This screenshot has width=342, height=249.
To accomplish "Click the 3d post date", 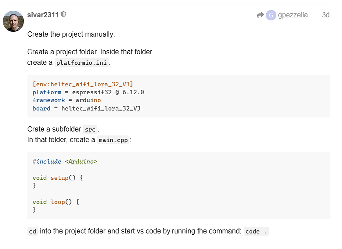I will point(326,15).
